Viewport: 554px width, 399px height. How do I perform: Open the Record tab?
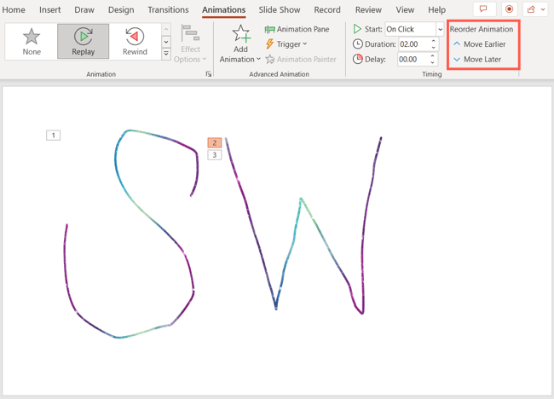(x=327, y=10)
